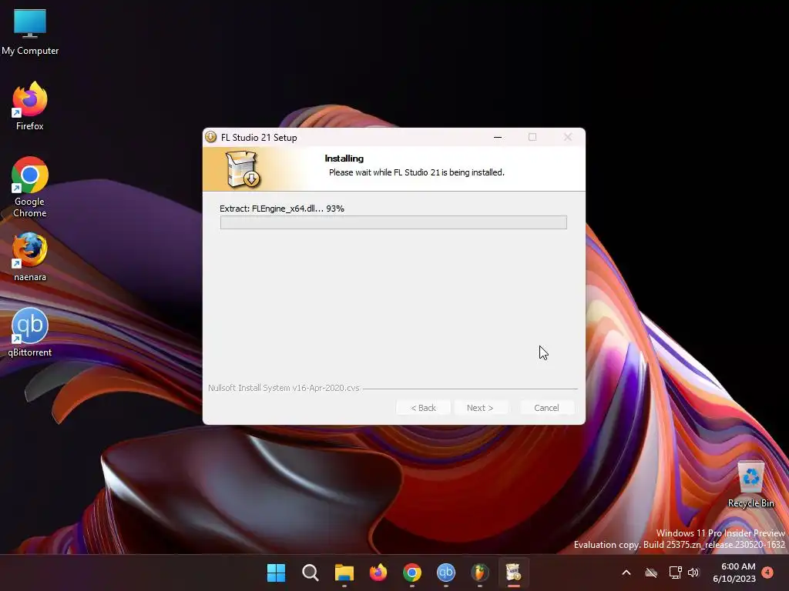Select the FL Studio Setup installer taskbar icon
This screenshot has height=591, width=789.
tap(513, 573)
